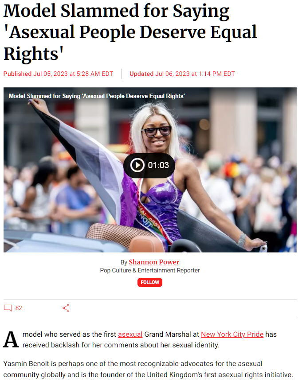Click the Published Jul 05, 2023 timestamp

click(x=58, y=74)
